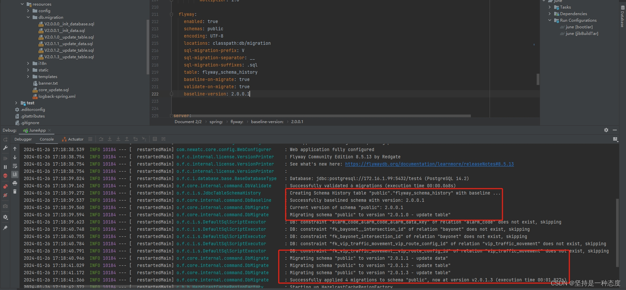Run to cursor icon

(144, 139)
